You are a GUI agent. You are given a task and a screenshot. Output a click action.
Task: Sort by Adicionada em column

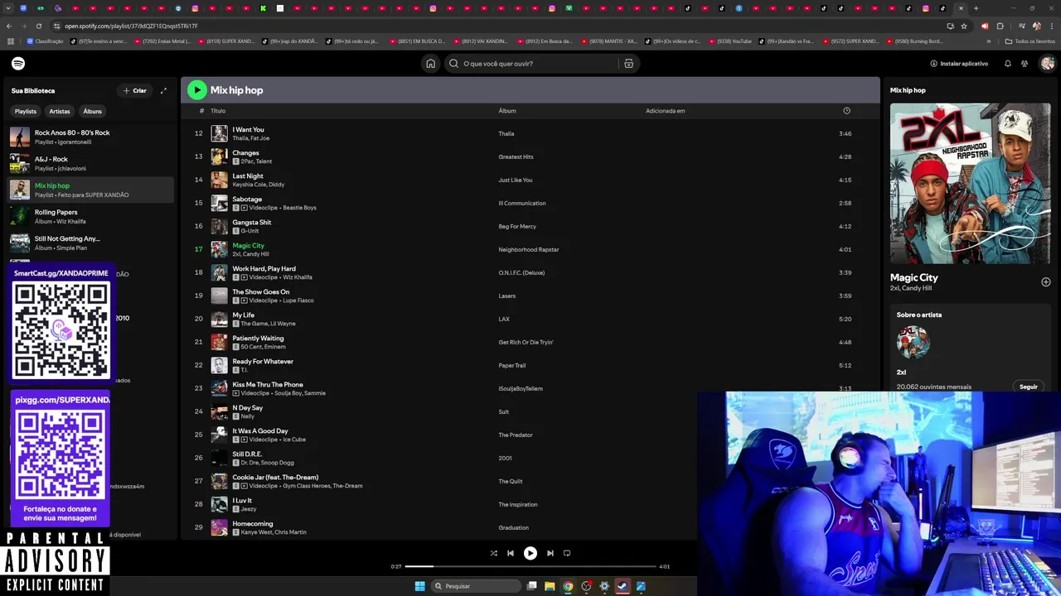pos(666,111)
